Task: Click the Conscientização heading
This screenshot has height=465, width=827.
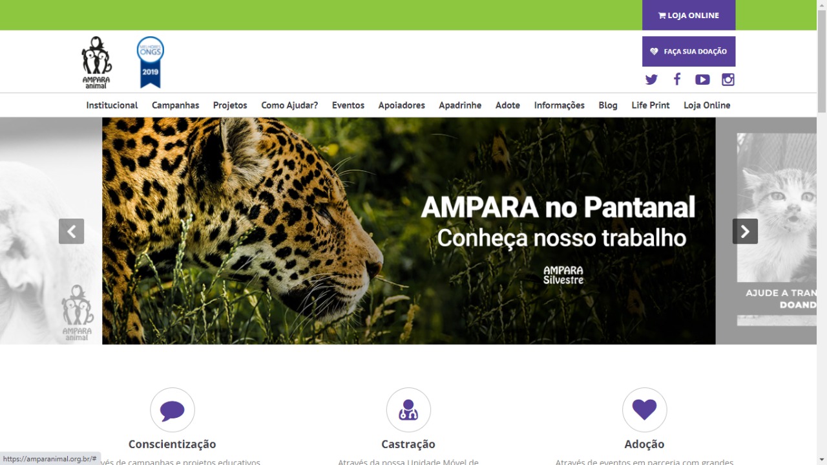Action: [172, 444]
